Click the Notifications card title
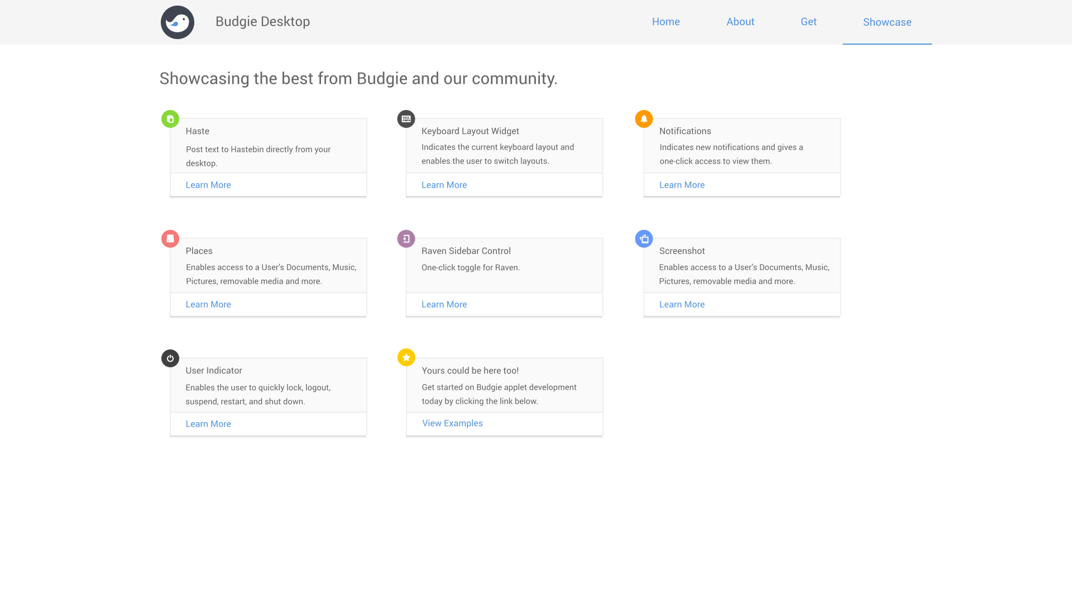This screenshot has width=1072, height=603. click(x=685, y=131)
